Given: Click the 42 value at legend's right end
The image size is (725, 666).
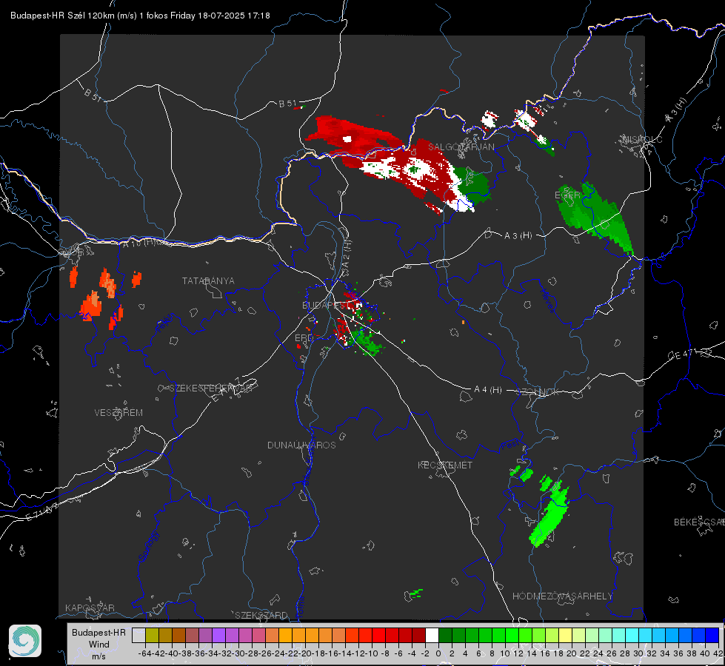Looking at the screenshot, I should pyautogui.click(x=718, y=653).
